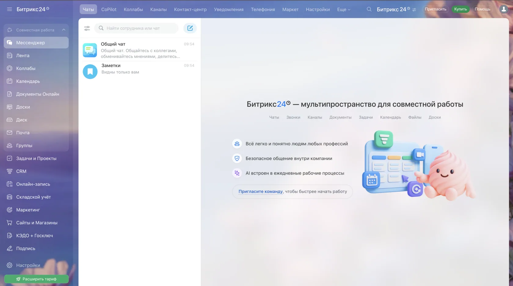This screenshot has height=286, width=513.
Task: Follow the Пригласите команду link
Action: pos(260,191)
